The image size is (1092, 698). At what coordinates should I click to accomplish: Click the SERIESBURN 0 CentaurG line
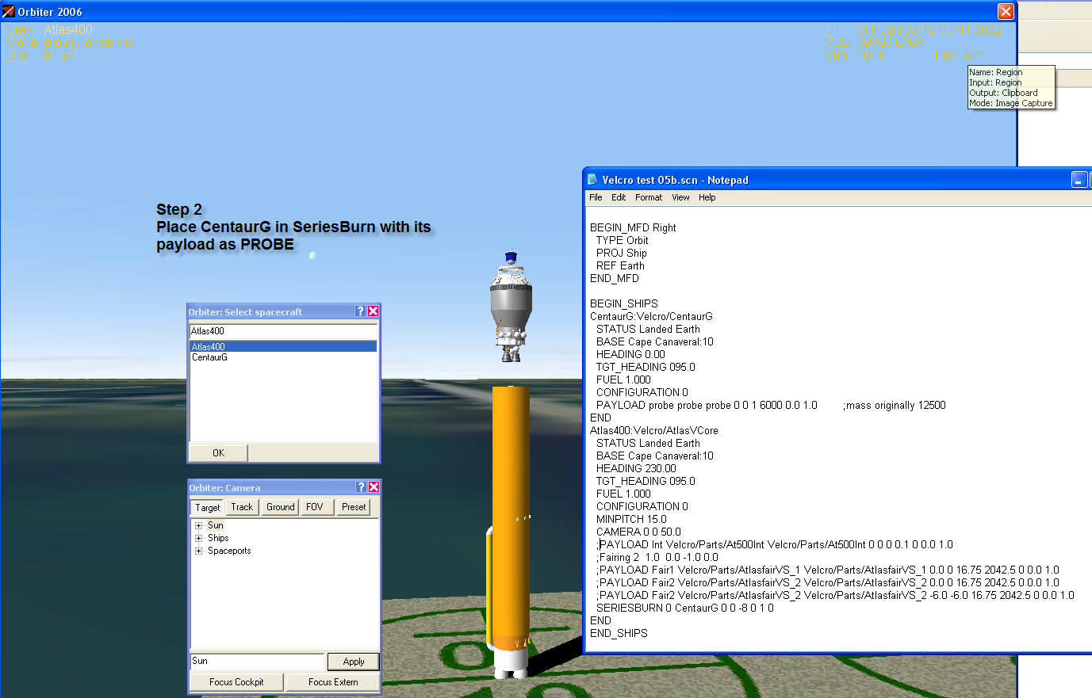[x=685, y=608]
